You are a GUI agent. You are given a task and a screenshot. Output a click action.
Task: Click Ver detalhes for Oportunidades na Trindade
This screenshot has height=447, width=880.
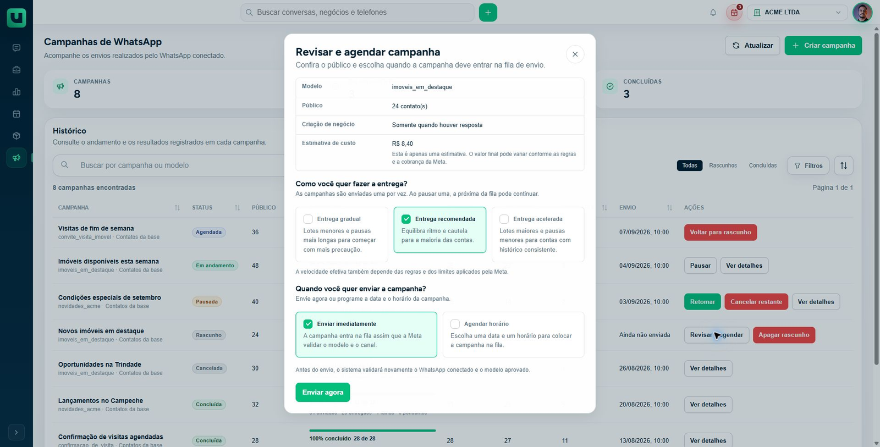[x=708, y=368]
